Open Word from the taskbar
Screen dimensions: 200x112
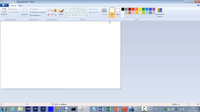[x=101, y=109]
